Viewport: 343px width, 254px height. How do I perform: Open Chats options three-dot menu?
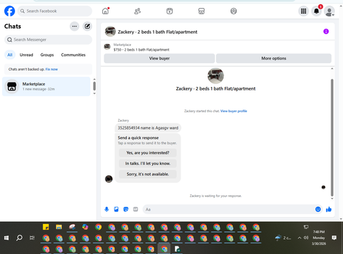74,26
